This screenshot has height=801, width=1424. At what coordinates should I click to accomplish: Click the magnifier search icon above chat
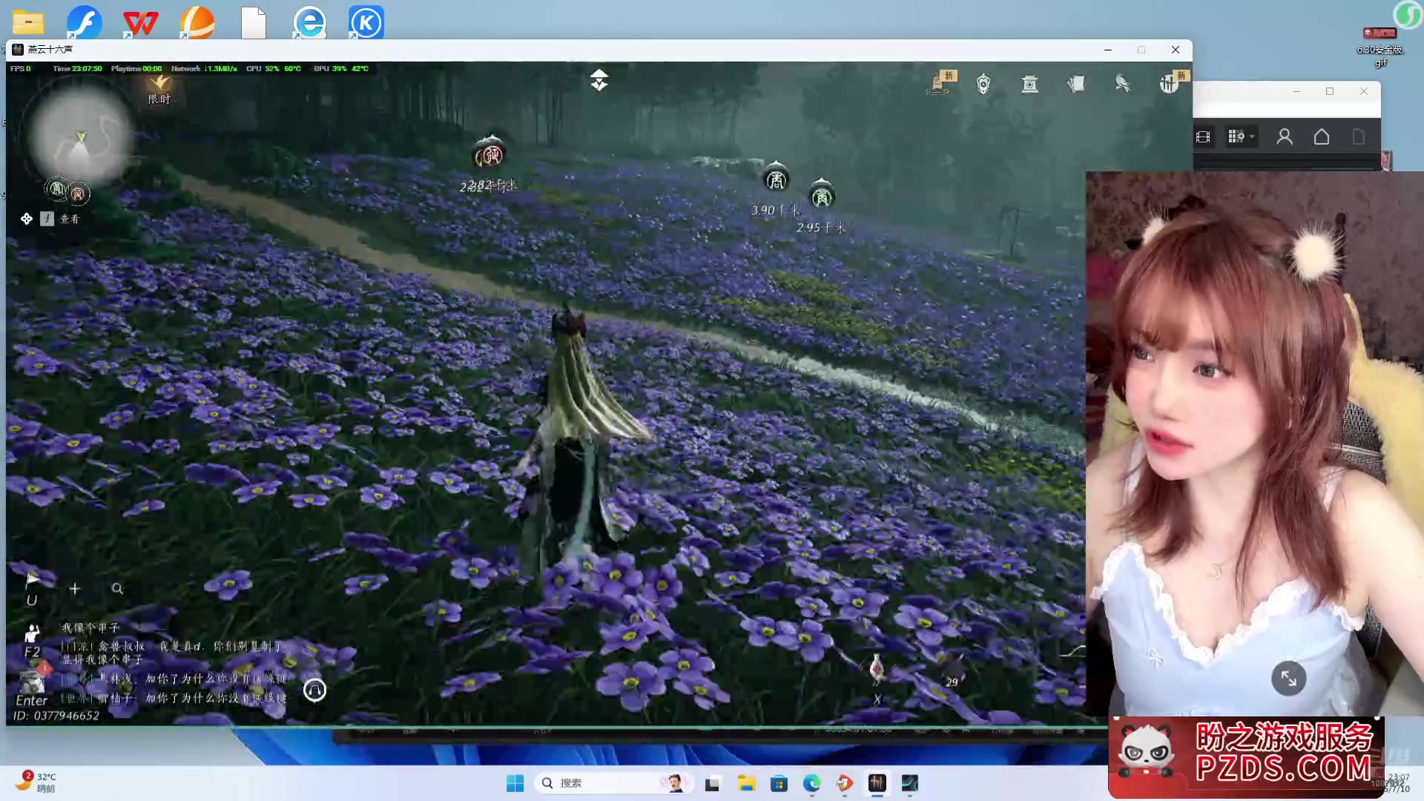point(117,589)
